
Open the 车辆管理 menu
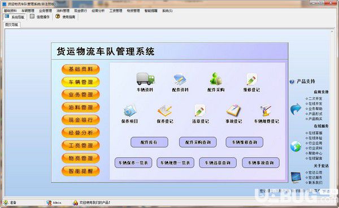[28, 11]
